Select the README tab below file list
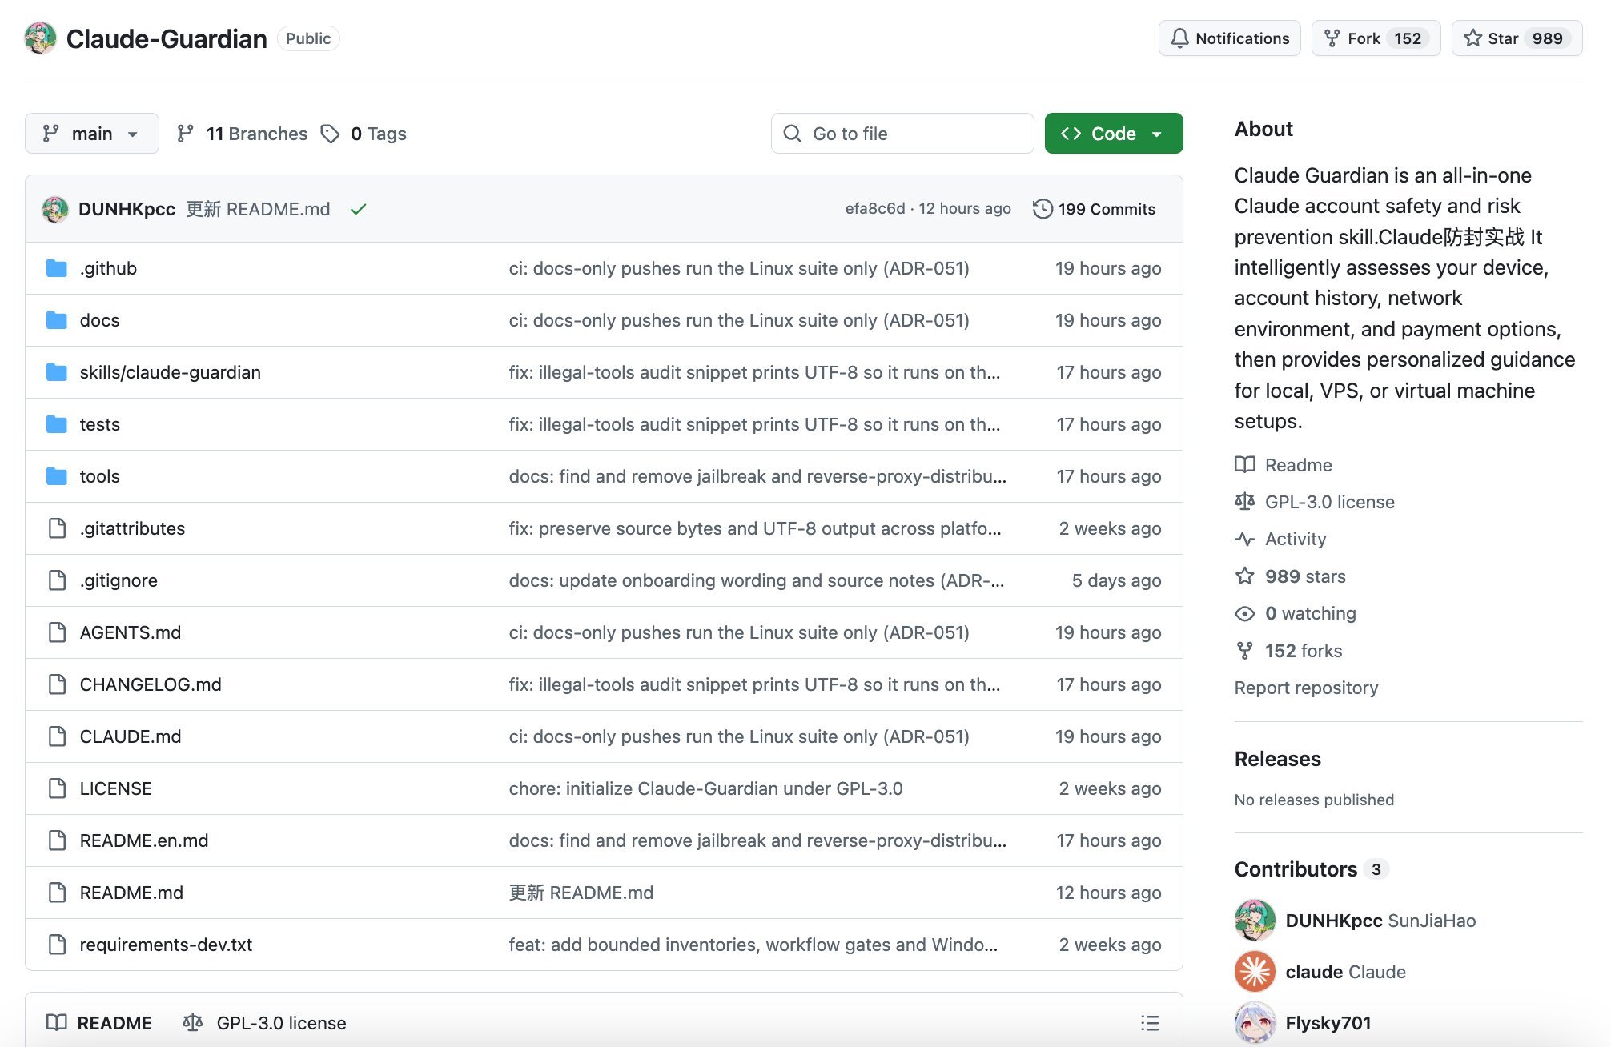1611x1047 pixels. point(99,1023)
